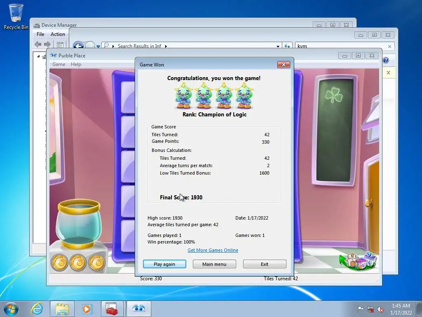Click the network status tray icon

370,310
